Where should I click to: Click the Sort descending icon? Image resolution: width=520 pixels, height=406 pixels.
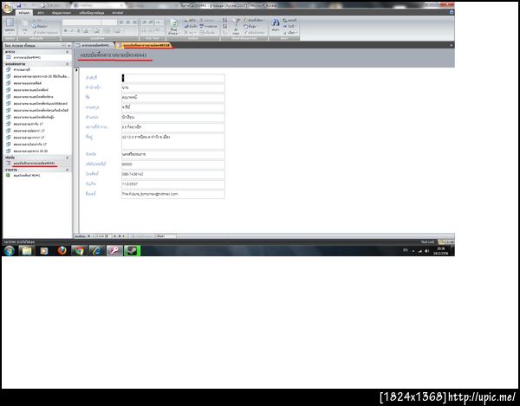pyautogui.click(x=224, y=26)
